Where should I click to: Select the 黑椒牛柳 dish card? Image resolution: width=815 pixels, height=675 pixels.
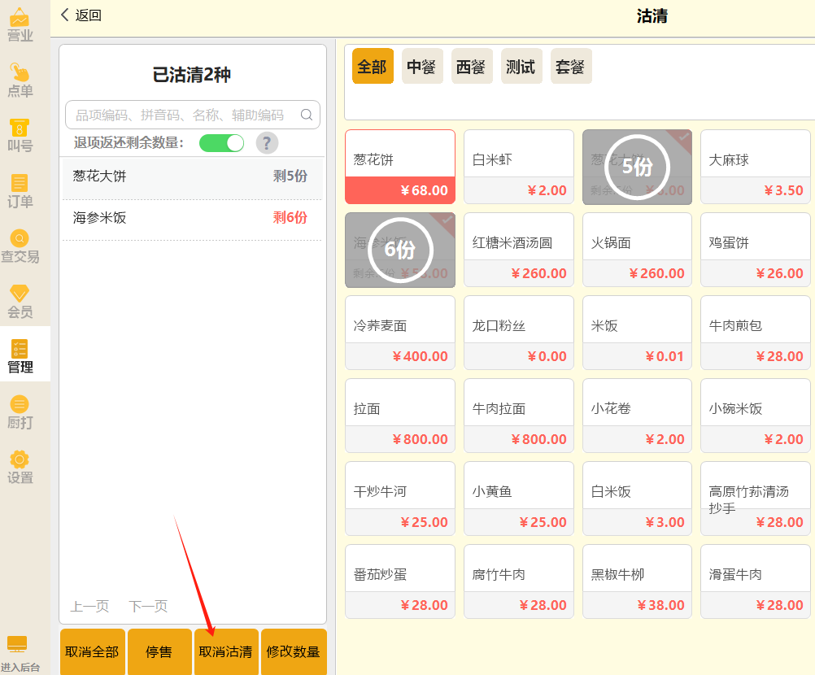(637, 581)
